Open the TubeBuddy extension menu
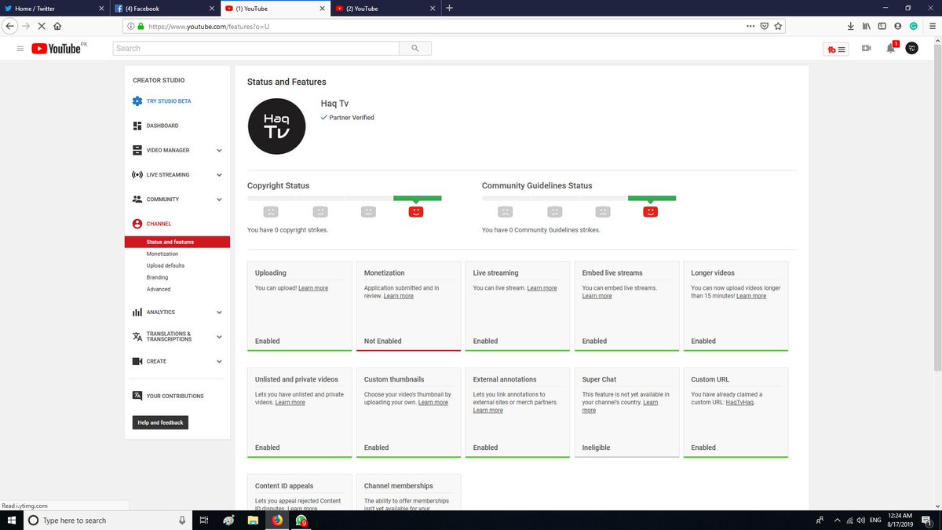942x530 pixels. click(x=836, y=49)
